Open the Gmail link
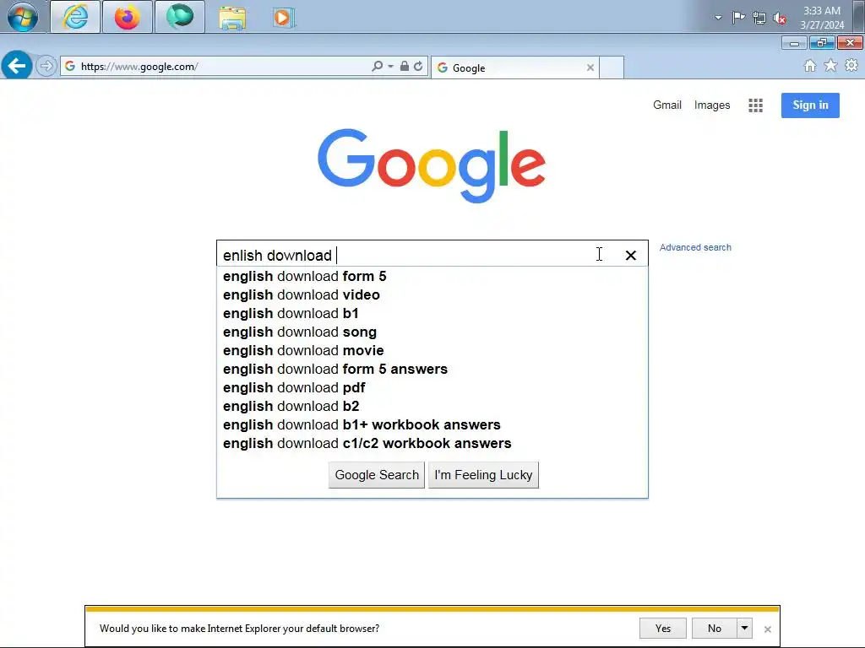865x648 pixels. [667, 105]
